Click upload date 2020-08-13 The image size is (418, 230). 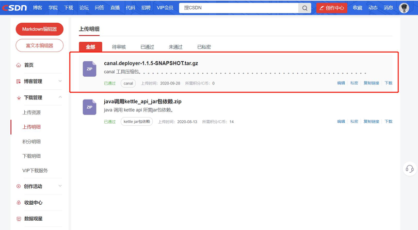click(x=187, y=122)
